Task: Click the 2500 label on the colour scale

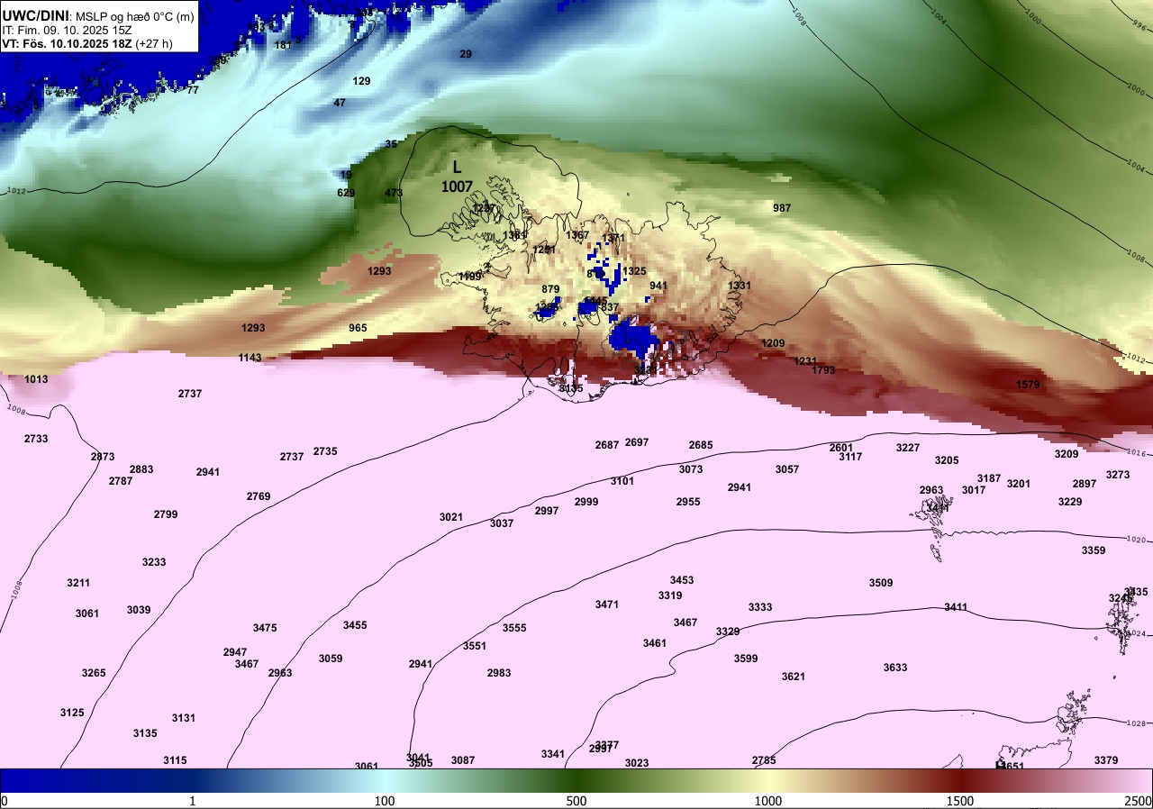Action: pos(1138,801)
